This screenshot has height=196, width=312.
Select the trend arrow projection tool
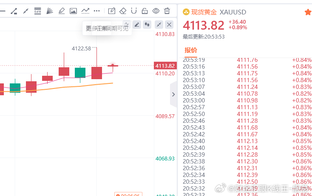(x=85, y=11)
